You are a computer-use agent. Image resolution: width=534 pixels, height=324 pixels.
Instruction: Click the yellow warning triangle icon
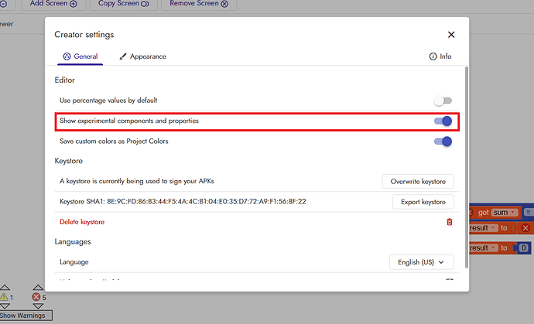(5, 296)
